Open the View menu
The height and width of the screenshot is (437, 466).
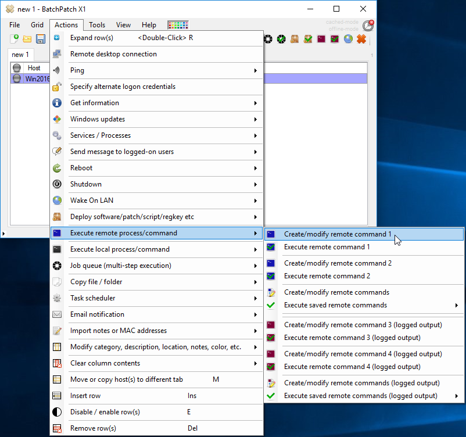coord(123,25)
